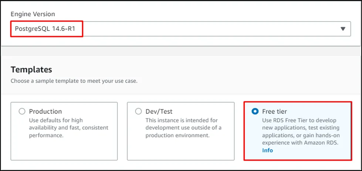Click the divider bar above Templates section

[180, 51]
